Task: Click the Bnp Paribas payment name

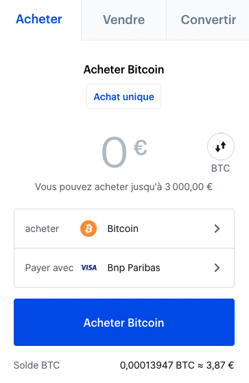Action: click(x=134, y=268)
